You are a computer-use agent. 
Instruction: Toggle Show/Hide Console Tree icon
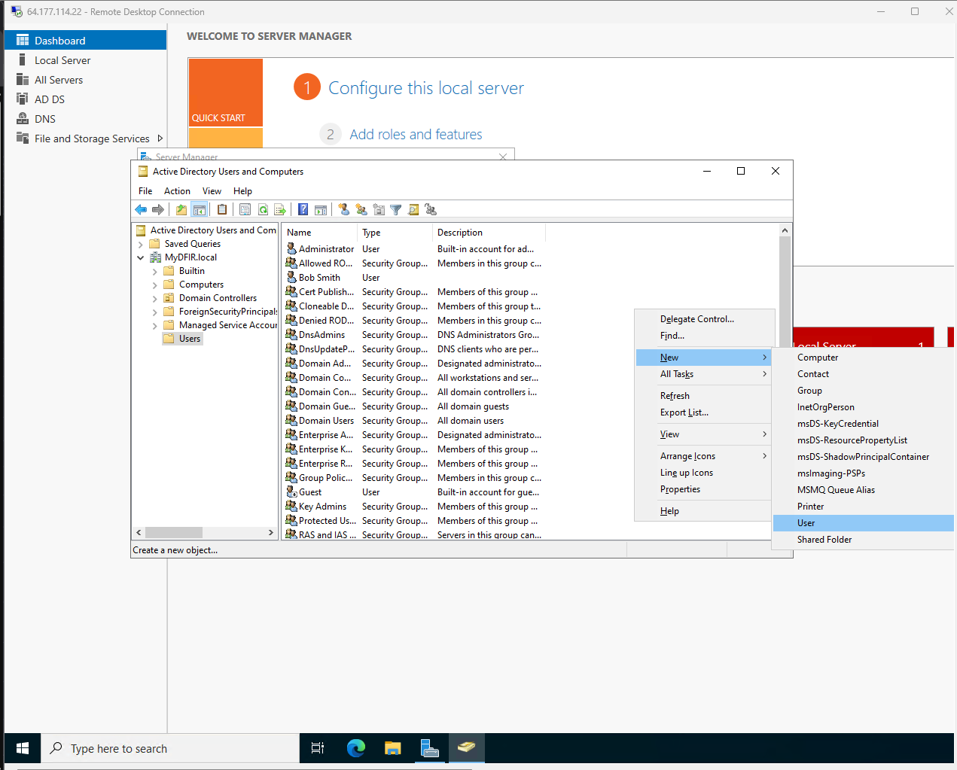199,209
